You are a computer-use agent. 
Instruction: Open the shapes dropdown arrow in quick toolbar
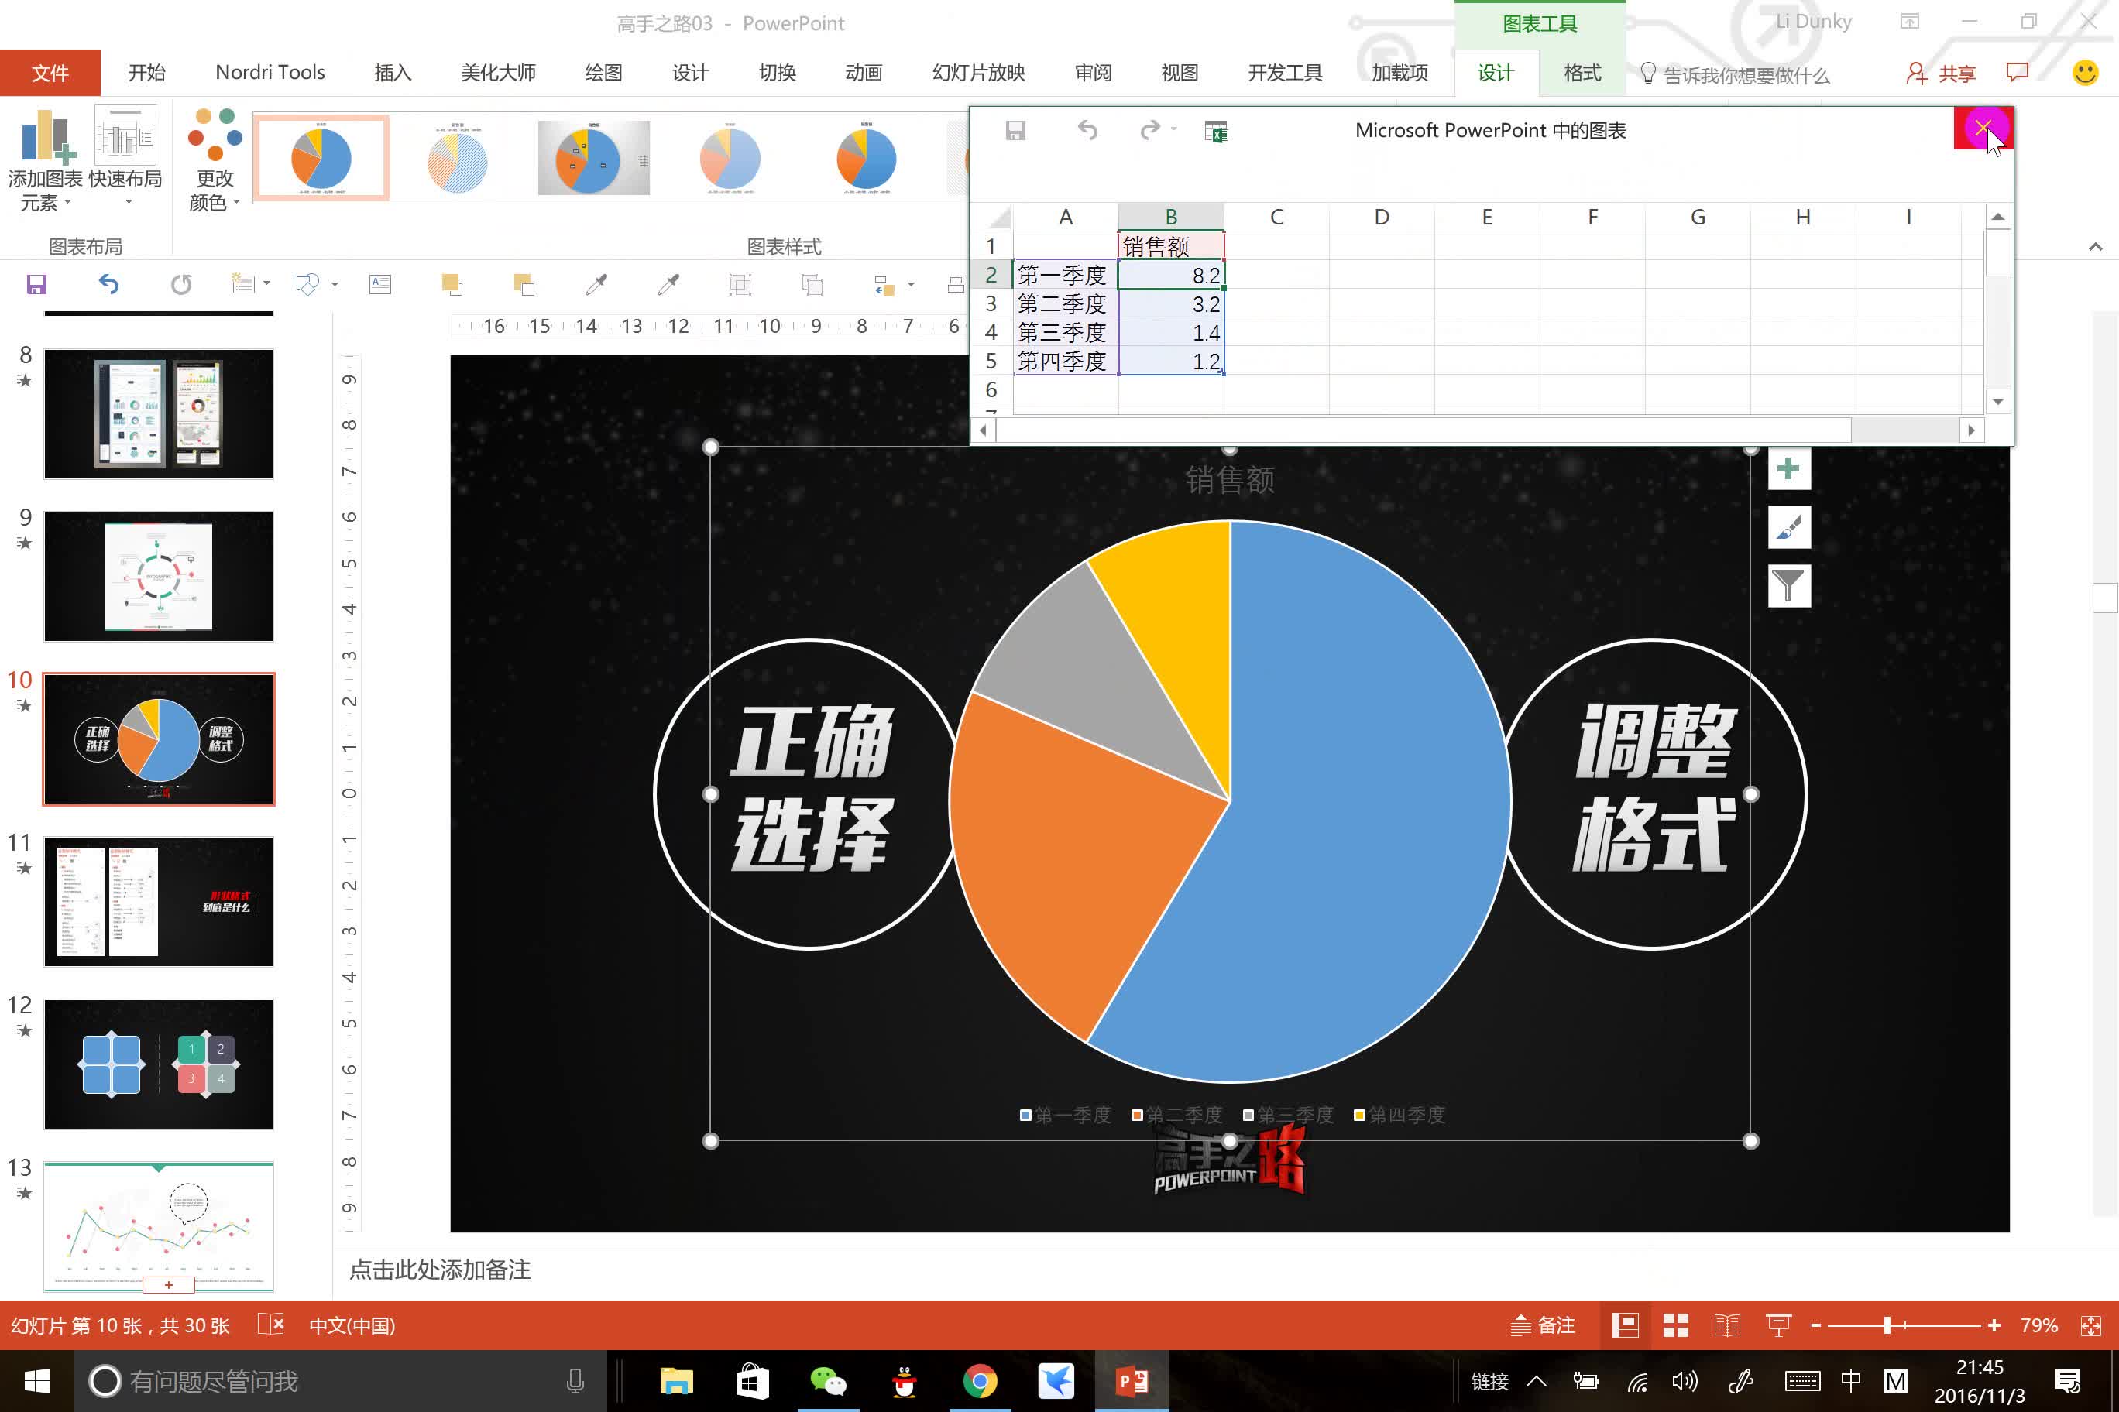coord(335,285)
